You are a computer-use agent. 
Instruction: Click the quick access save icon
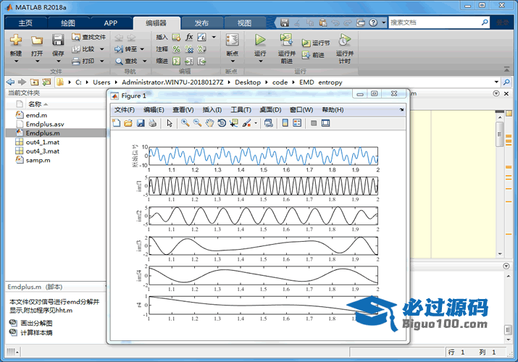[285, 22]
